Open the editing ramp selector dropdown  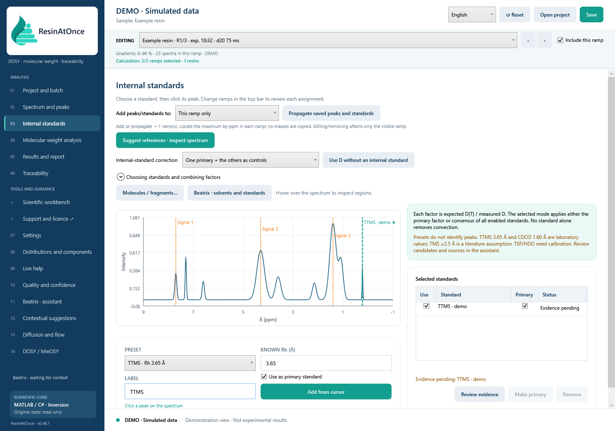pos(328,40)
